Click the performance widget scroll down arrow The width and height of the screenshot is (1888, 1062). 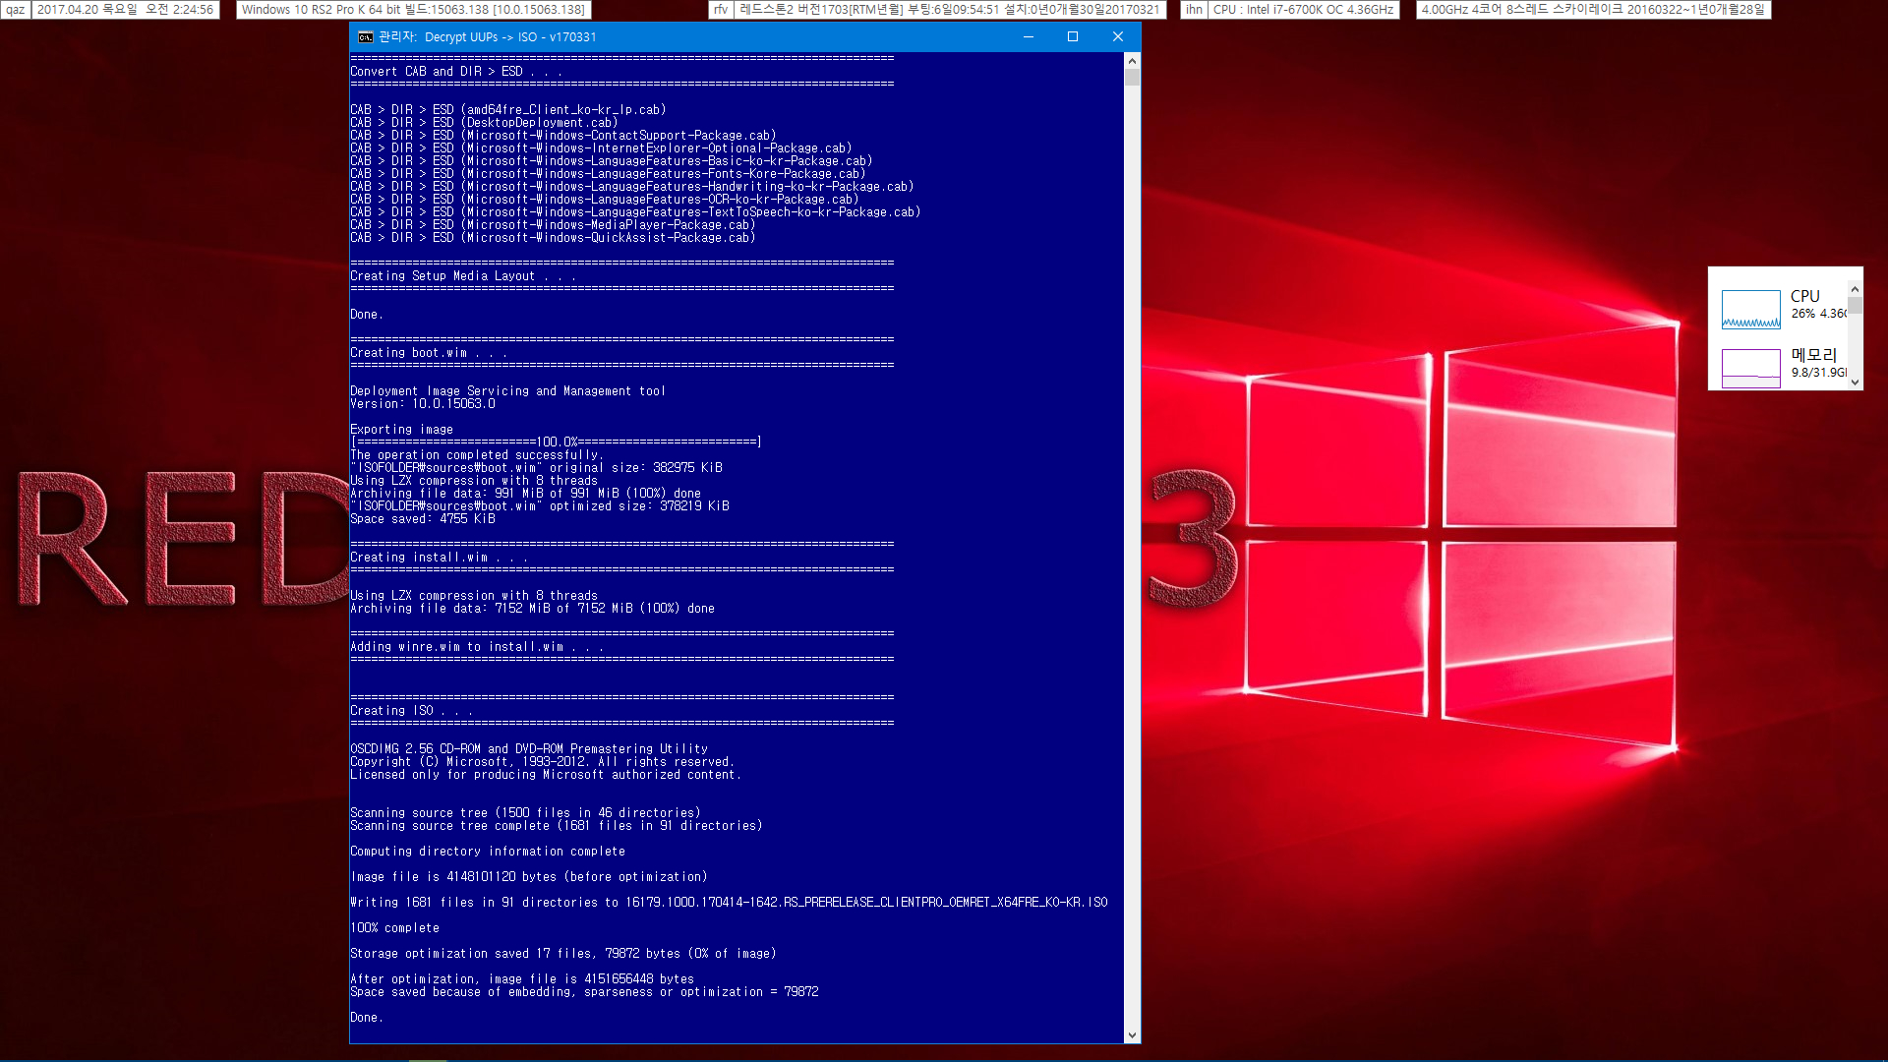[1855, 383]
